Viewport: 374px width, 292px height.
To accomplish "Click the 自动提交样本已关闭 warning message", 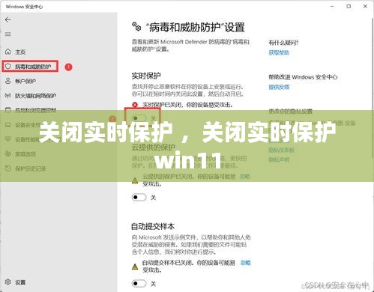I will 189,266.
